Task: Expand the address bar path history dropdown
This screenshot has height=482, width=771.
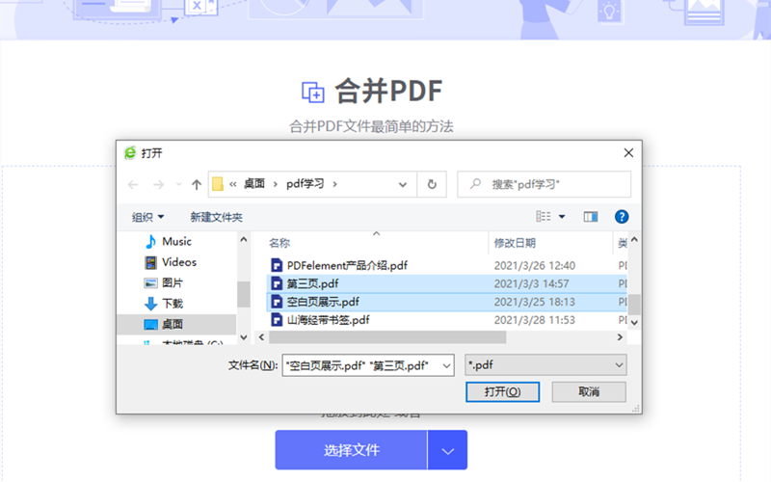Action: coord(402,184)
